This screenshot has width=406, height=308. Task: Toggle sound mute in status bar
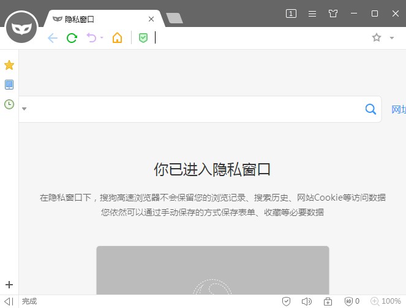coord(307,301)
